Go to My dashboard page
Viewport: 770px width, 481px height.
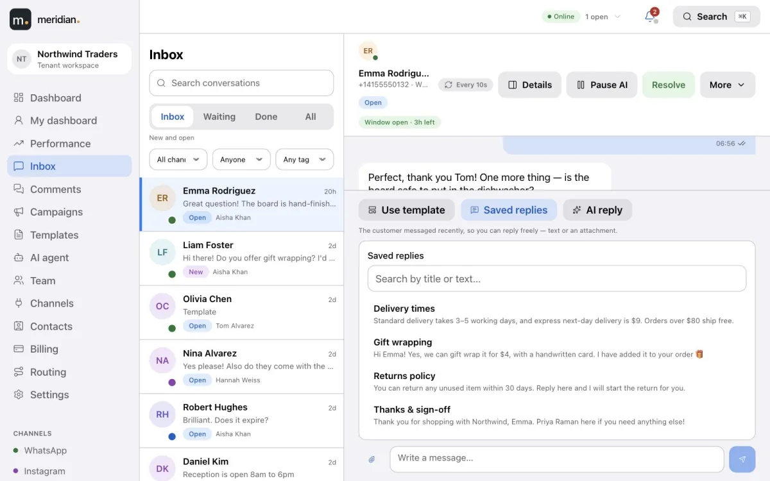coord(69,121)
